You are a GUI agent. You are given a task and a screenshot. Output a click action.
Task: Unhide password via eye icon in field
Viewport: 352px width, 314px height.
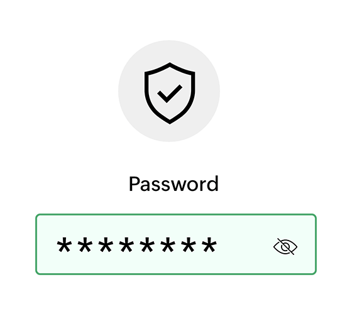285,246
